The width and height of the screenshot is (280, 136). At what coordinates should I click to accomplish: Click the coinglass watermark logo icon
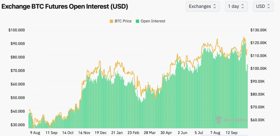click(218, 120)
